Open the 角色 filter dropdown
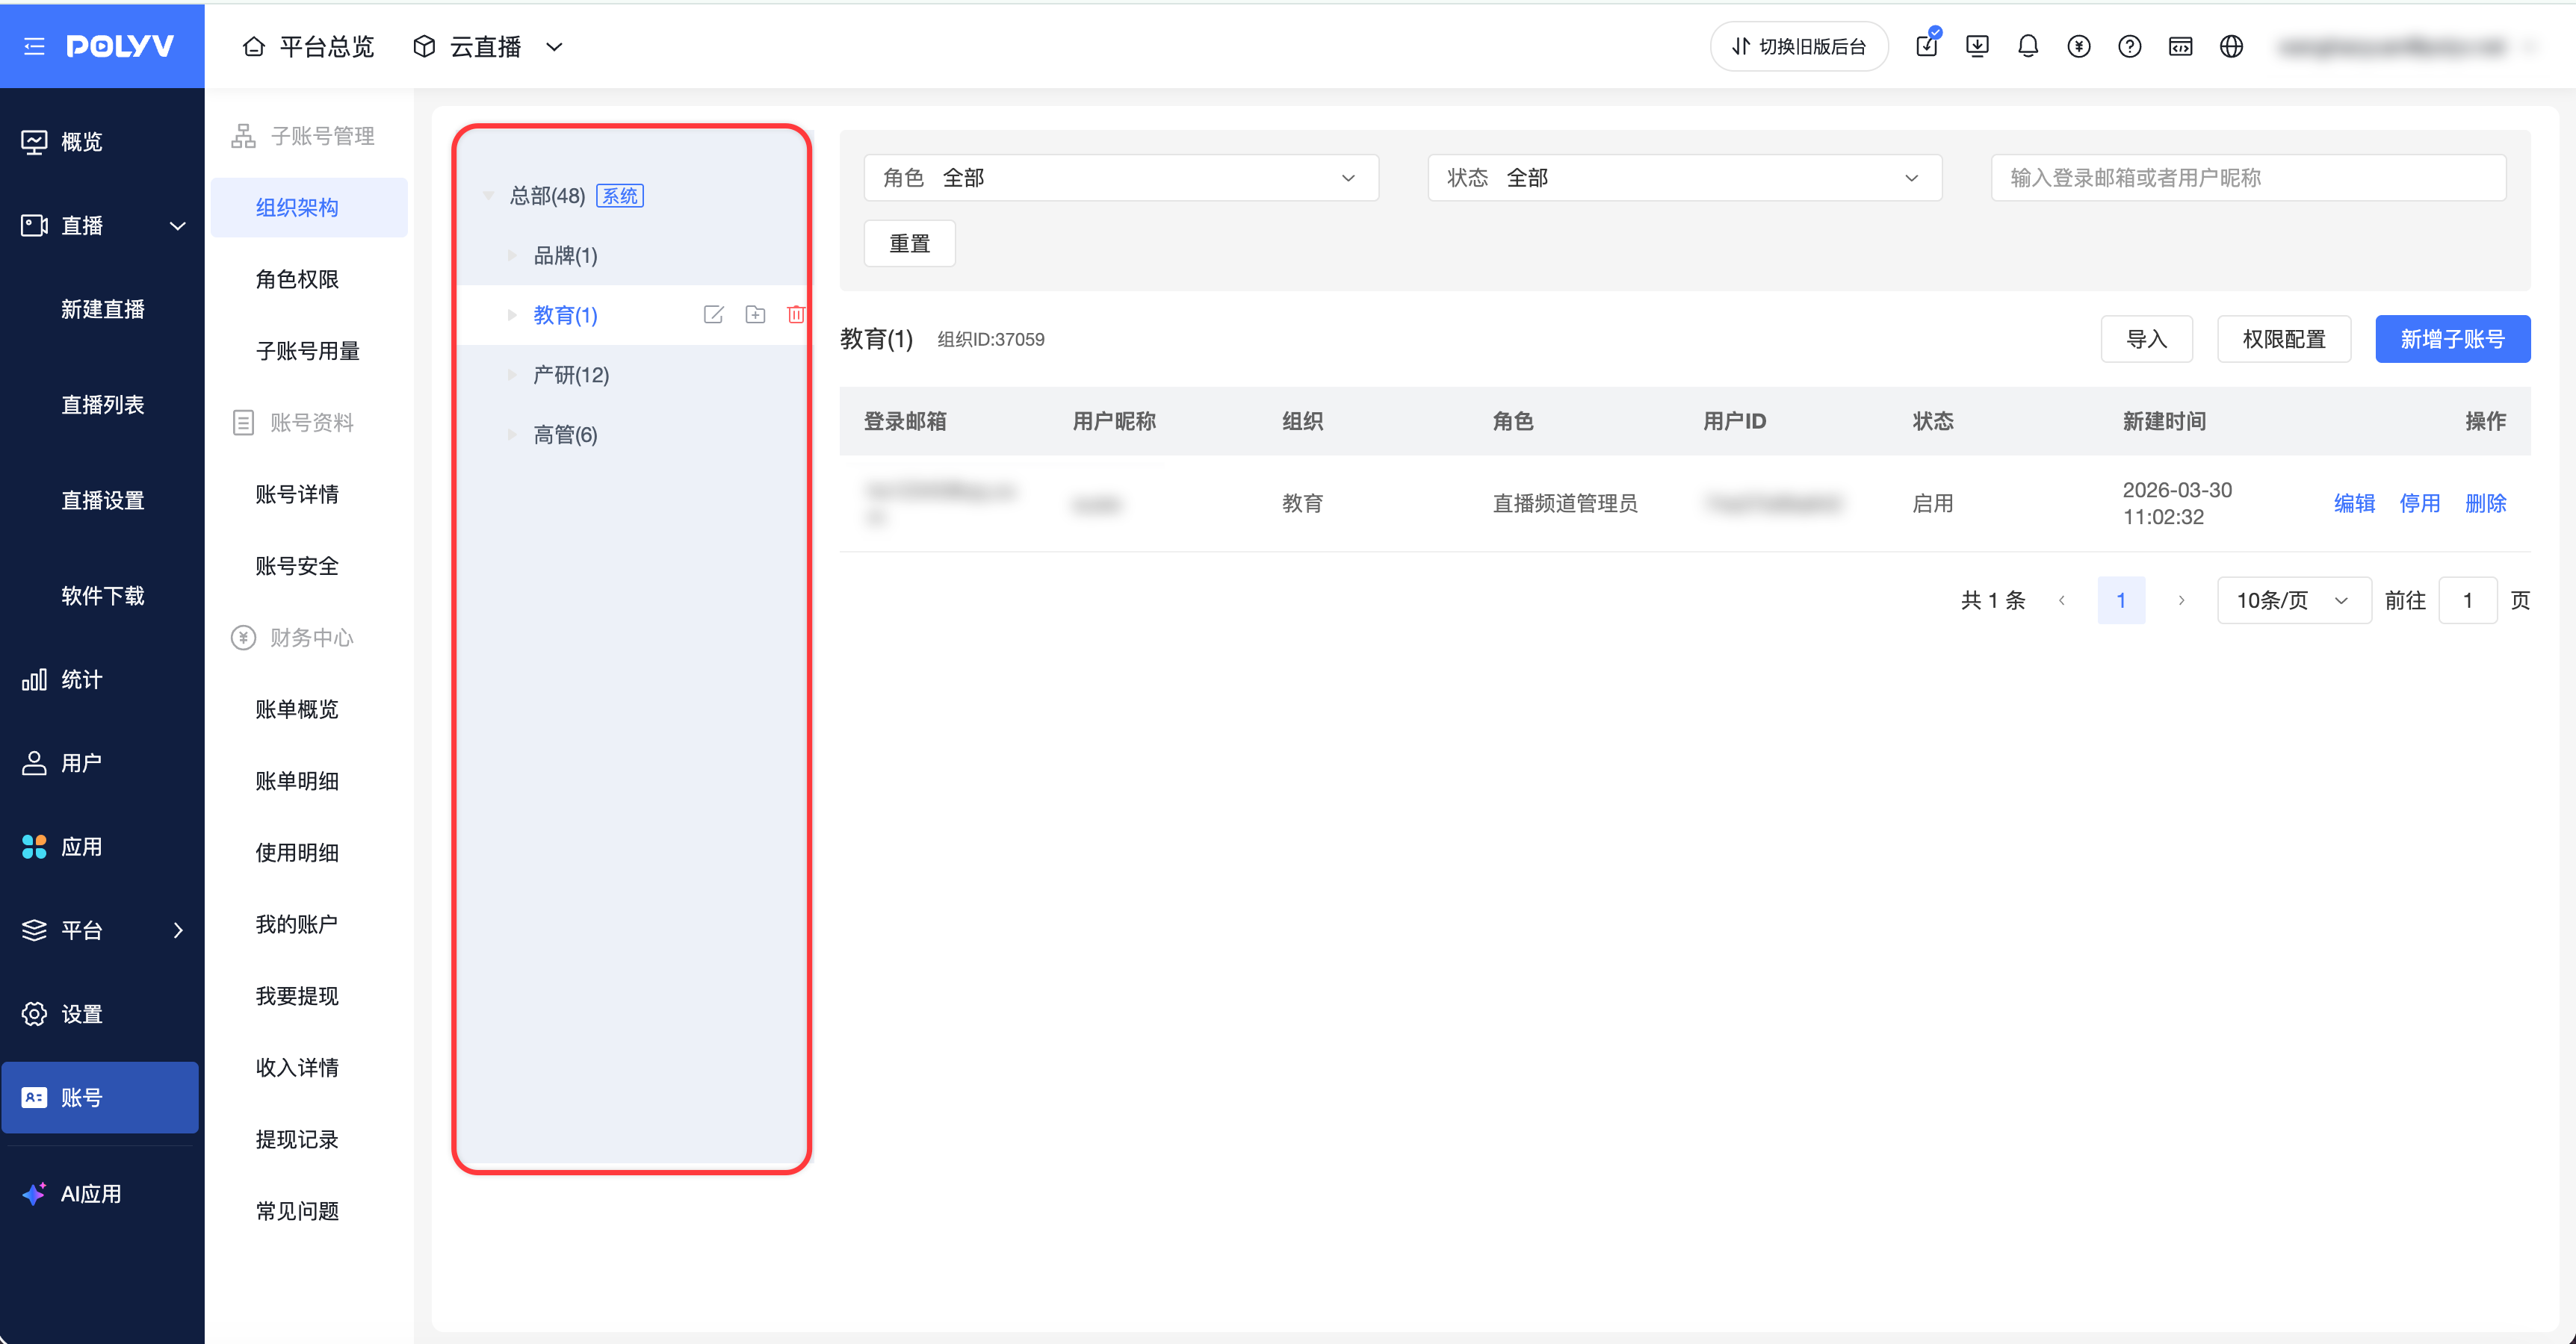The height and width of the screenshot is (1344, 2576). click(1121, 178)
